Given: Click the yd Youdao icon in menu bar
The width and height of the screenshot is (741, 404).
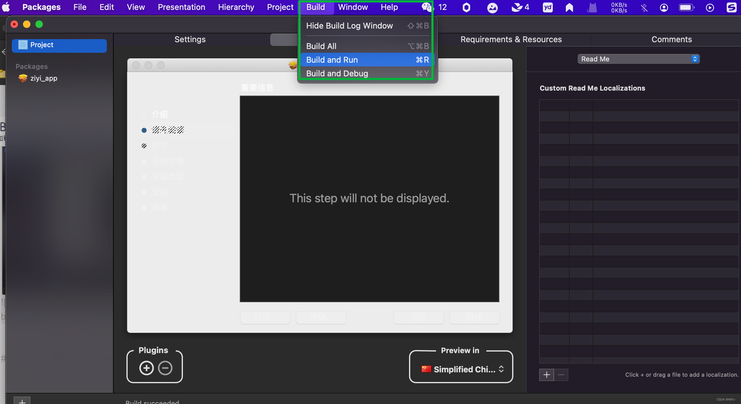Looking at the screenshot, I should coord(548,7).
